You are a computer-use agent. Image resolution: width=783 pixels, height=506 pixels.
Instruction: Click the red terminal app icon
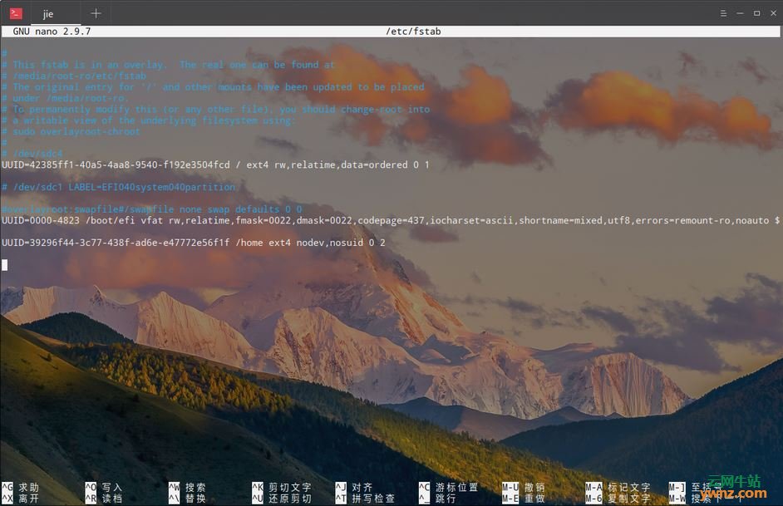16,13
